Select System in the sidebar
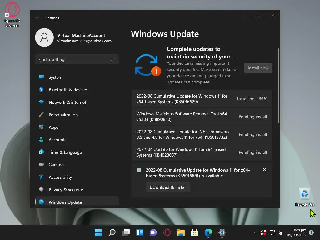The height and width of the screenshot is (240, 320). click(x=77, y=77)
